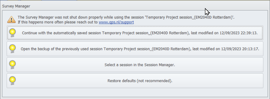
Task: Continue with the automatically saved session
Action: pyautogui.click(x=135, y=33)
